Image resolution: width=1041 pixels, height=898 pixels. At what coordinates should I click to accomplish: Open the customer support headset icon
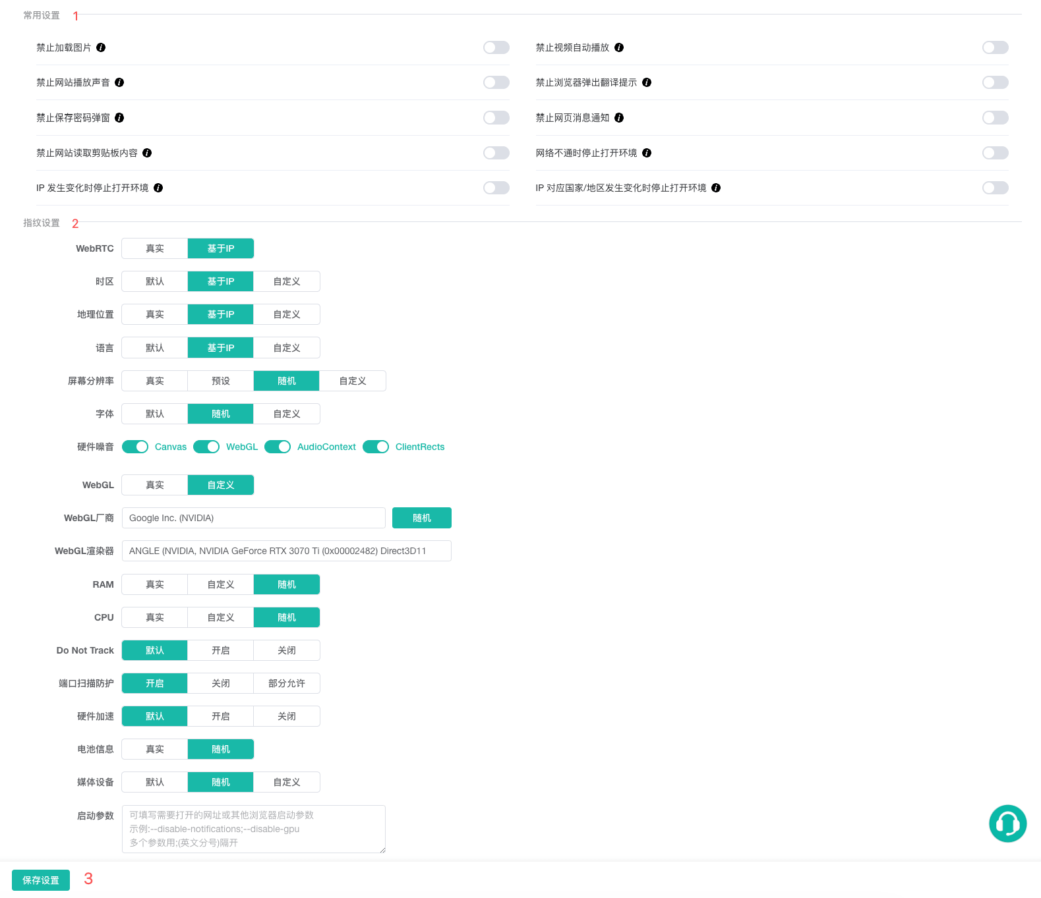click(1007, 824)
